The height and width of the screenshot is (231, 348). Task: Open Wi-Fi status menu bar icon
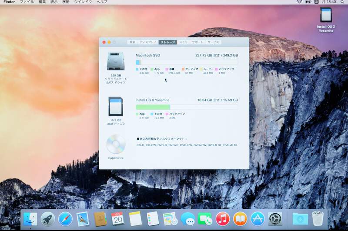(x=299, y=2)
